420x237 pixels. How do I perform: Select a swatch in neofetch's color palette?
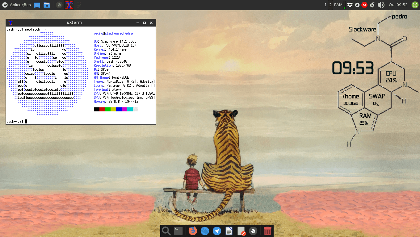coord(102,109)
